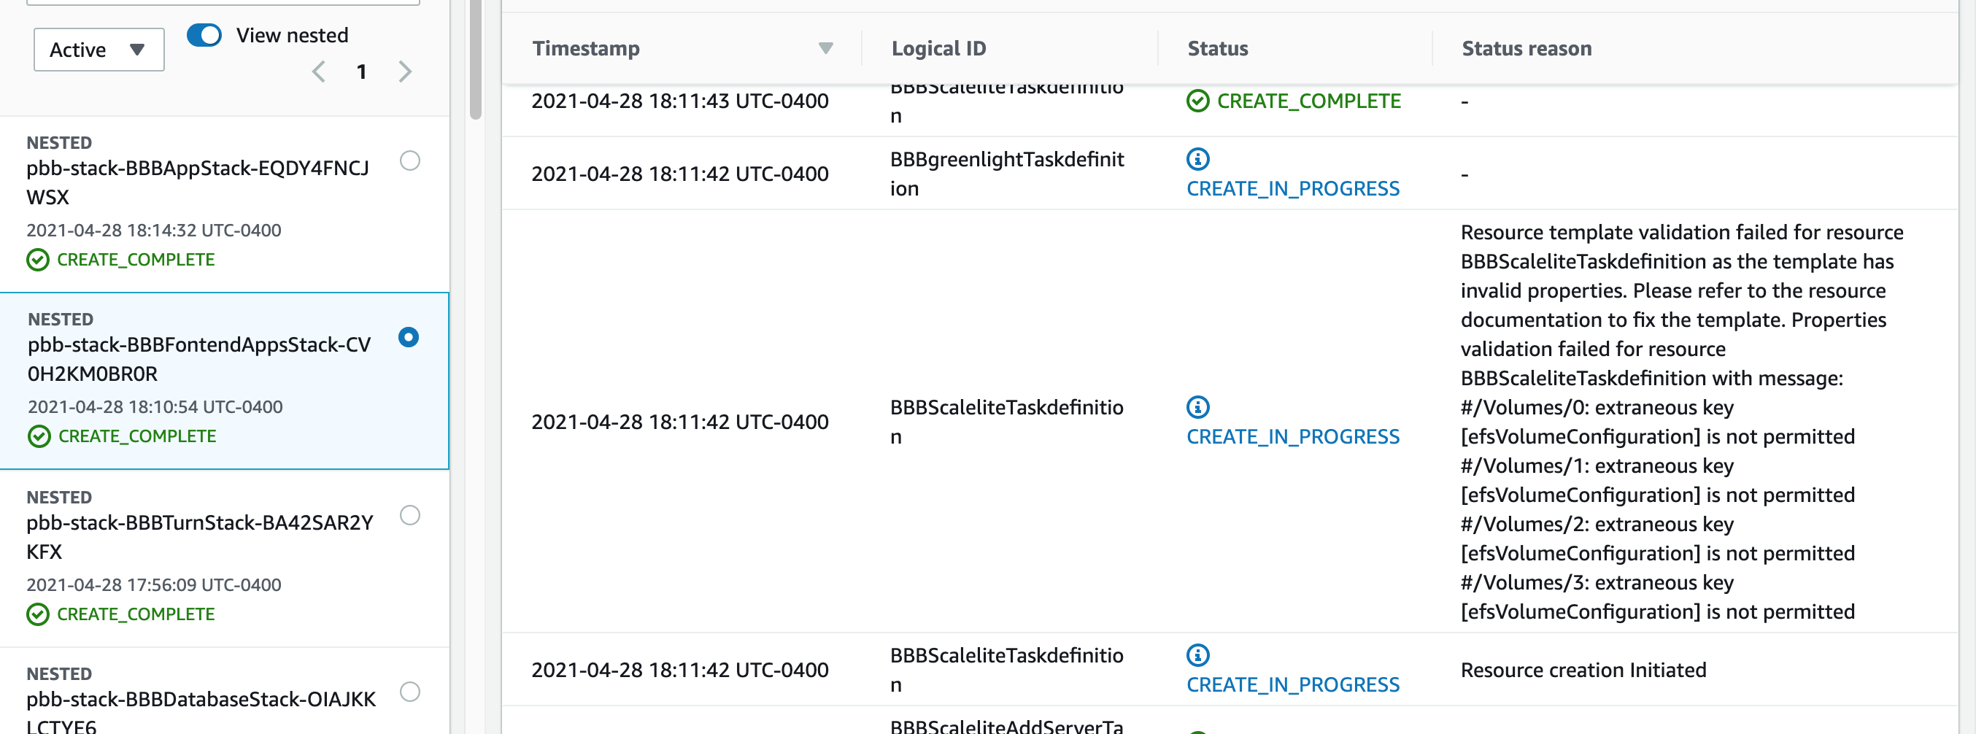Click the next page chevron arrow
The width and height of the screenshot is (1976, 734).
(x=406, y=72)
